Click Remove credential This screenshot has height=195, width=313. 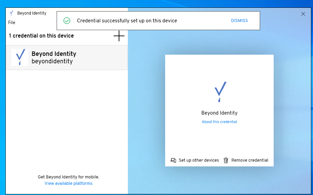click(x=250, y=160)
